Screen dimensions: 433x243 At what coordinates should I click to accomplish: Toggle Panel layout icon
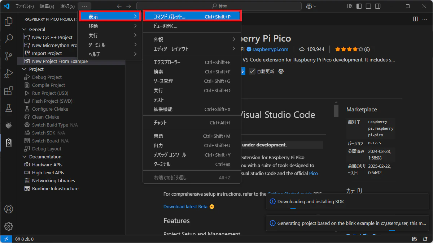coord(368,6)
